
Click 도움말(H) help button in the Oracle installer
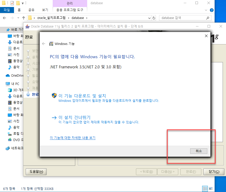[x=36, y=172]
